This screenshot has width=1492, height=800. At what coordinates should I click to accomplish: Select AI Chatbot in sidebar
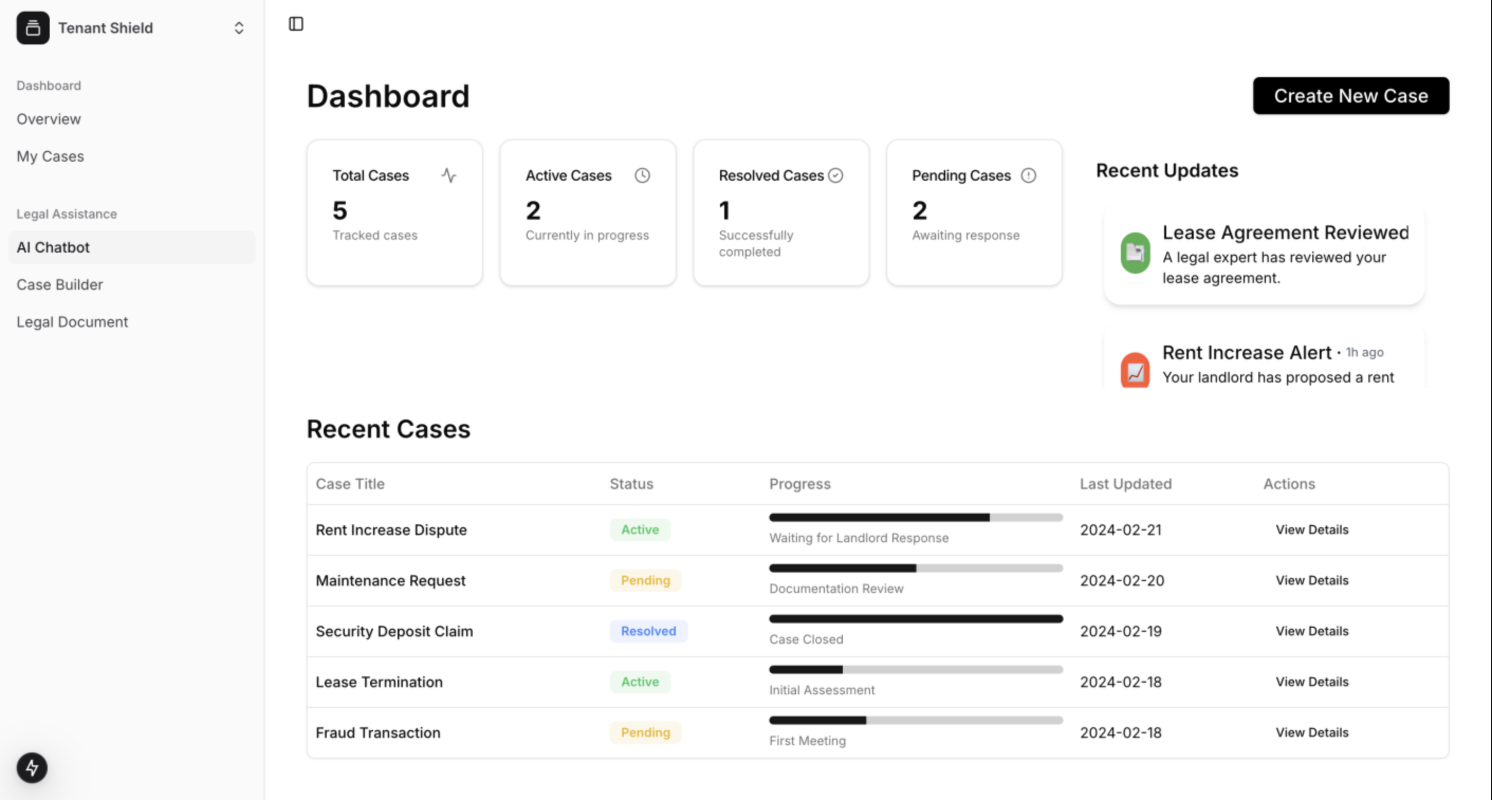point(53,247)
